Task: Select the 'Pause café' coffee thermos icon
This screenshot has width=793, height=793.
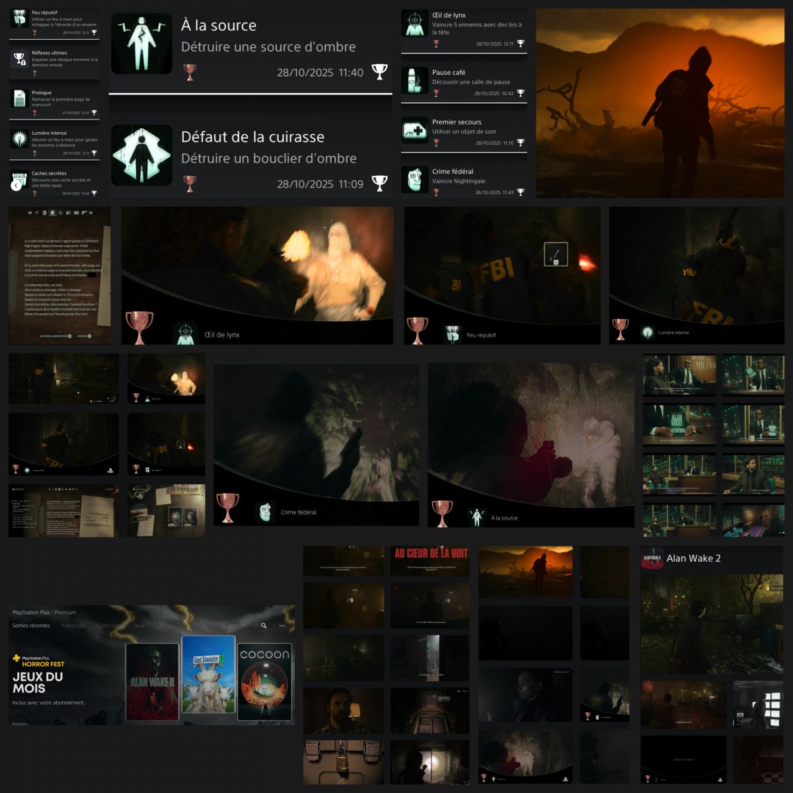Action: click(415, 80)
